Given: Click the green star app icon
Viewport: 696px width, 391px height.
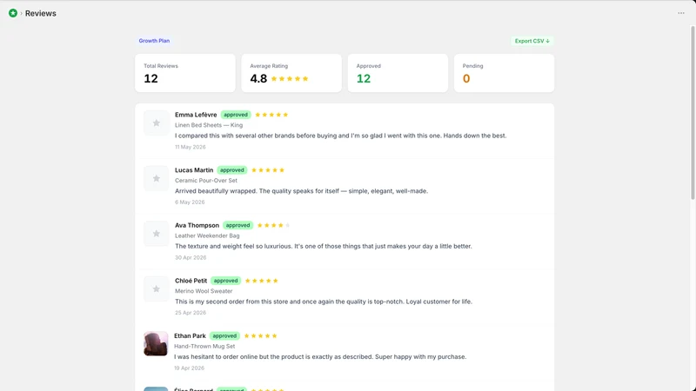Looking at the screenshot, I should coord(13,13).
